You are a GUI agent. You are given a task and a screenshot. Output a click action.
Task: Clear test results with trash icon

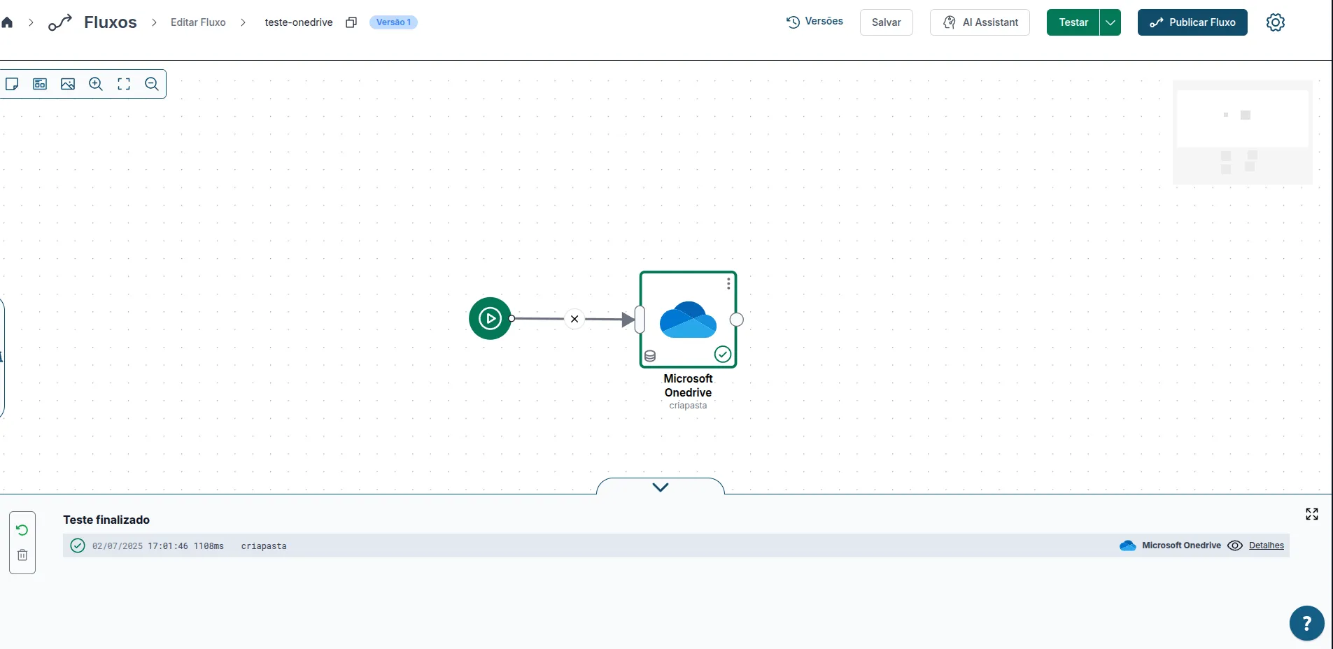(x=22, y=555)
